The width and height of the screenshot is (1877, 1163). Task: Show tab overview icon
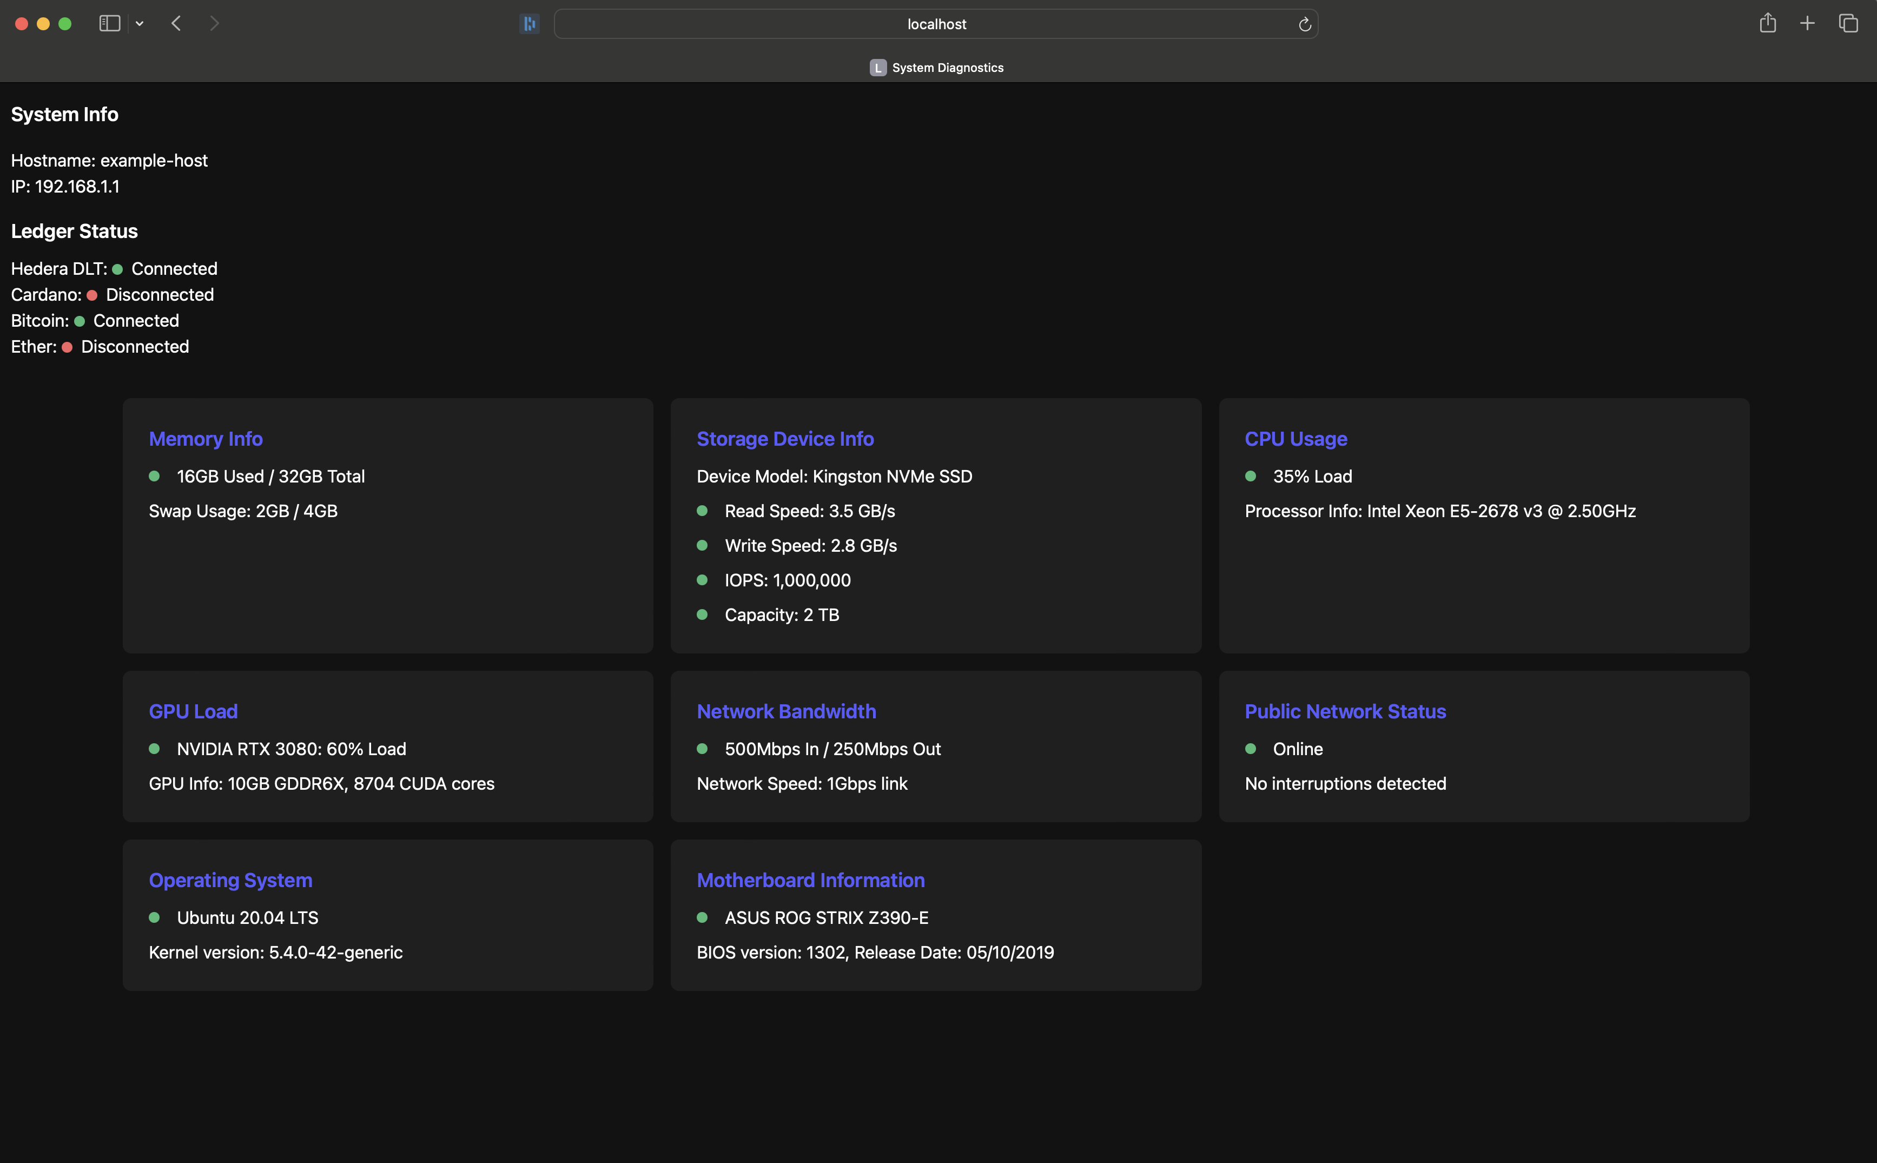(1848, 24)
